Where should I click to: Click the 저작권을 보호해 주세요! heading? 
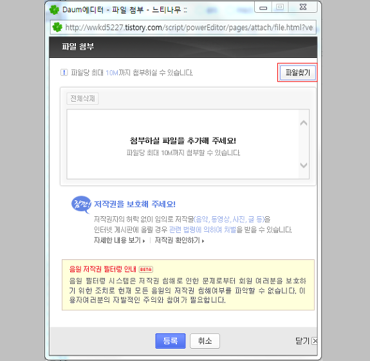[134, 204]
